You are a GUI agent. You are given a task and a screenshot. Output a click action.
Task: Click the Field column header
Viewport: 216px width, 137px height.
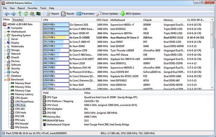62,93
